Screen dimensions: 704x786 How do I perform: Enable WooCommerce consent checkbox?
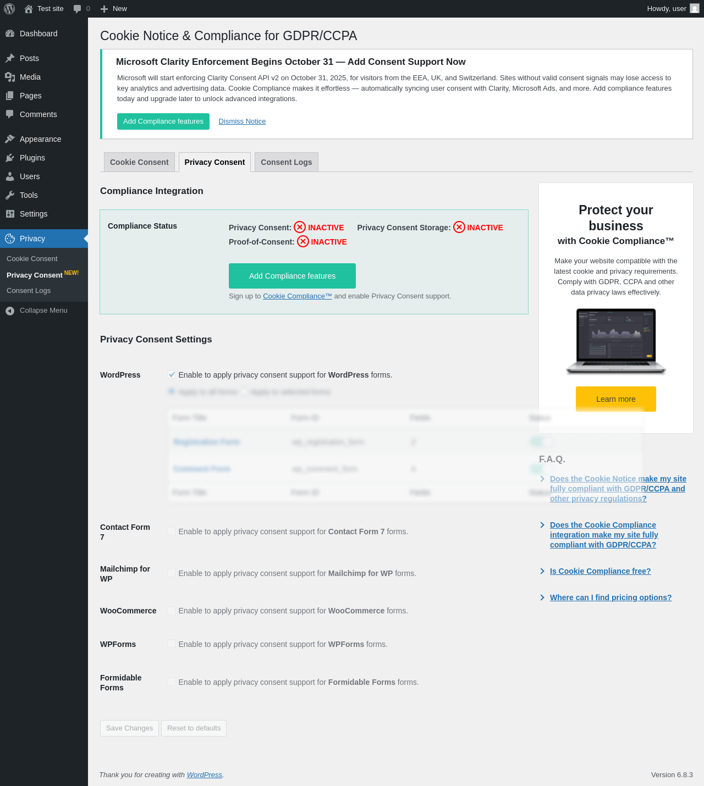tap(172, 610)
